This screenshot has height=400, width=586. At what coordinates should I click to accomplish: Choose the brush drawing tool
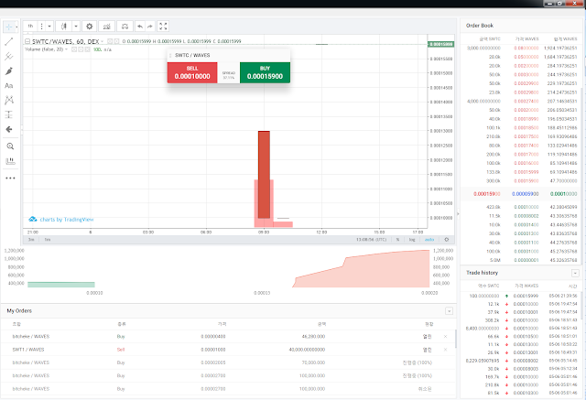pyautogui.click(x=9, y=71)
